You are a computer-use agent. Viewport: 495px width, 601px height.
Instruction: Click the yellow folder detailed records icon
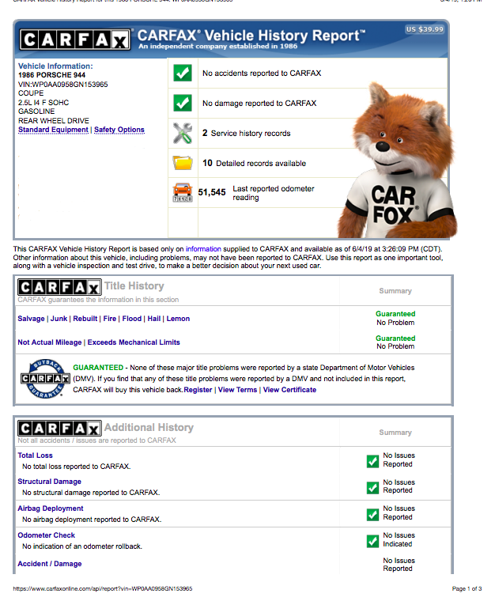pyautogui.click(x=183, y=163)
